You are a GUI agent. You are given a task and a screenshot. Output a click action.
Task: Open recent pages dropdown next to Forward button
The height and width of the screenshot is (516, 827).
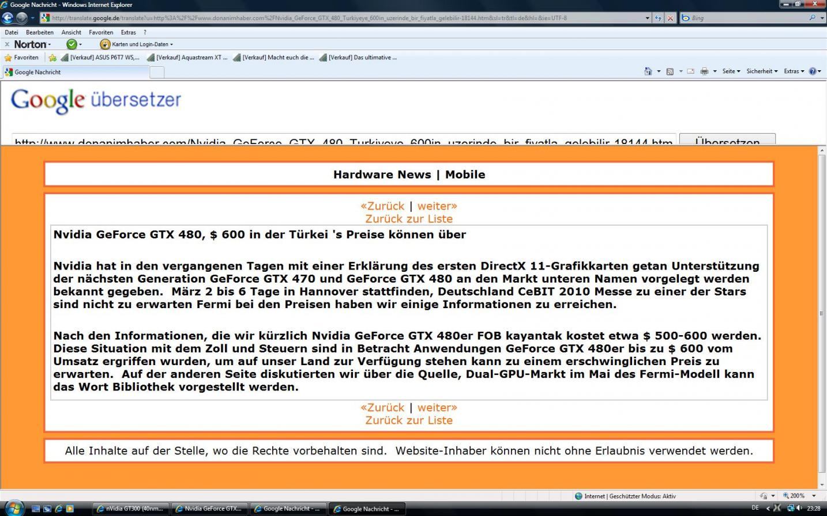click(33, 18)
